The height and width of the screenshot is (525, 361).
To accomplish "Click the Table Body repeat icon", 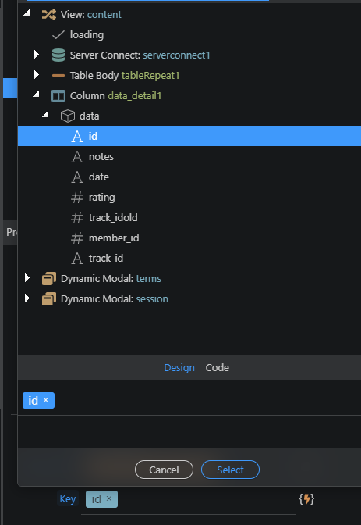I will [x=58, y=75].
